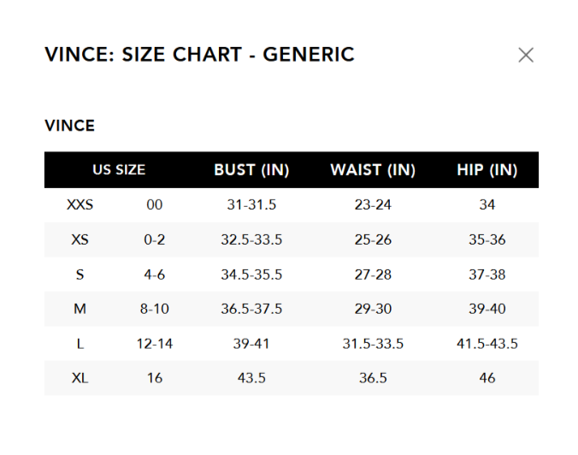Click the S size label
Image resolution: width=578 pixels, height=455 pixels.
click(80, 275)
